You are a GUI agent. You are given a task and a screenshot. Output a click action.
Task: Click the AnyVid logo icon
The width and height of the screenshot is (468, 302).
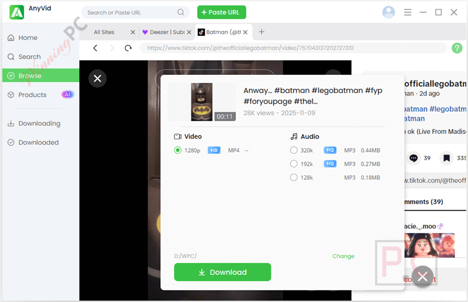[x=17, y=12]
